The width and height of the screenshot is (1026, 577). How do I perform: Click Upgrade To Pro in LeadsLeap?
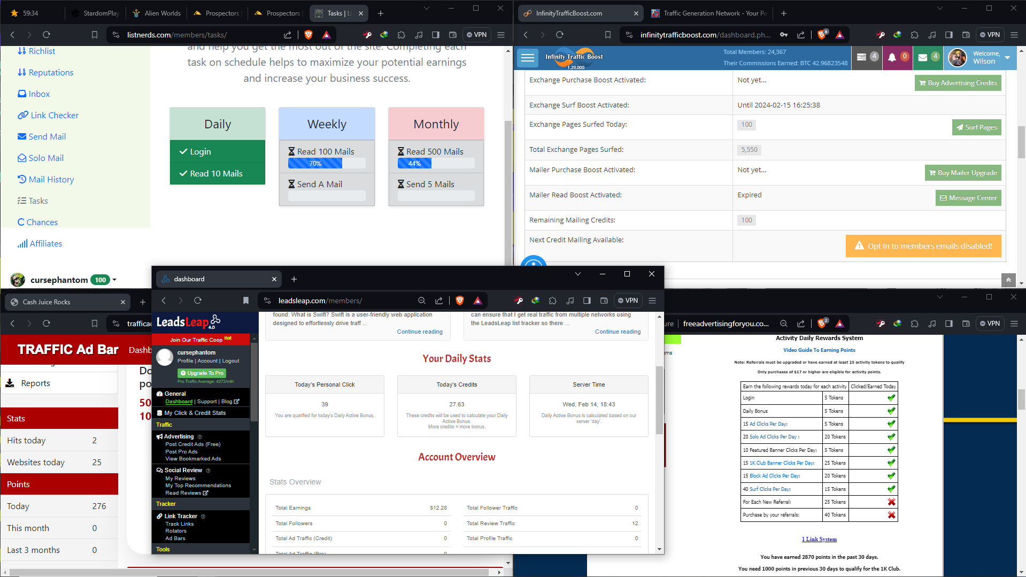(x=202, y=373)
